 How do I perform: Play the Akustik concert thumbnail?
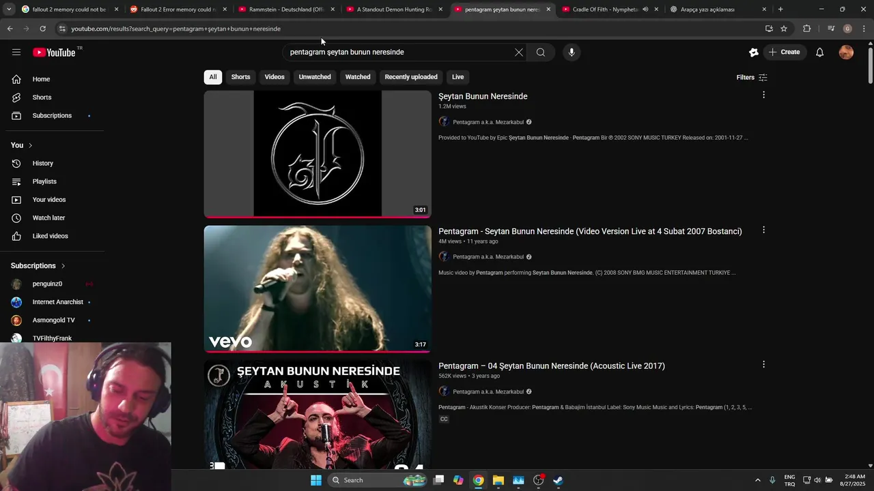318,415
